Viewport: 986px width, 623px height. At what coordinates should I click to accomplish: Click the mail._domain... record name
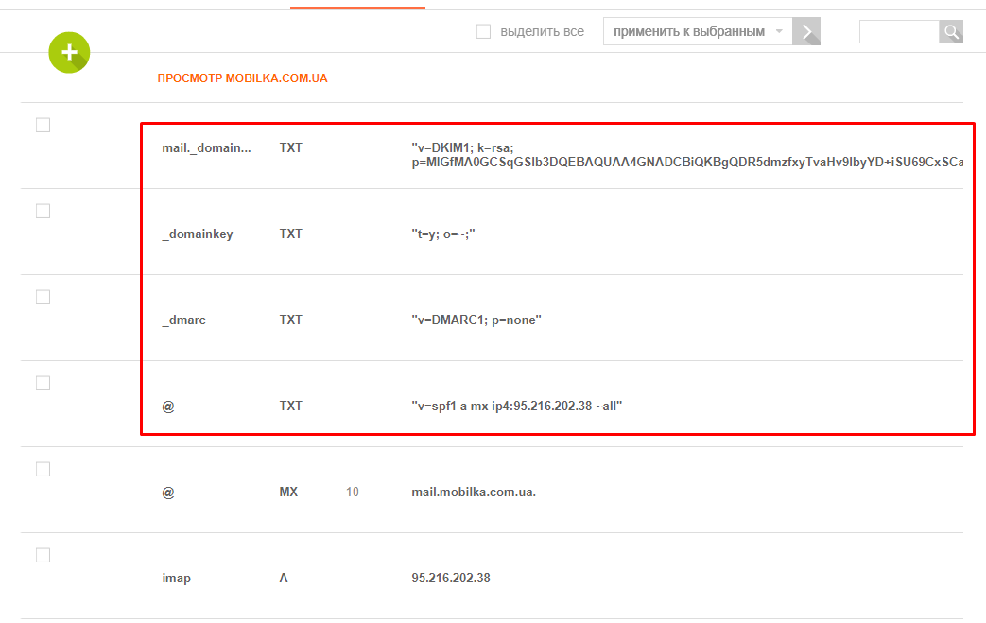point(207,147)
